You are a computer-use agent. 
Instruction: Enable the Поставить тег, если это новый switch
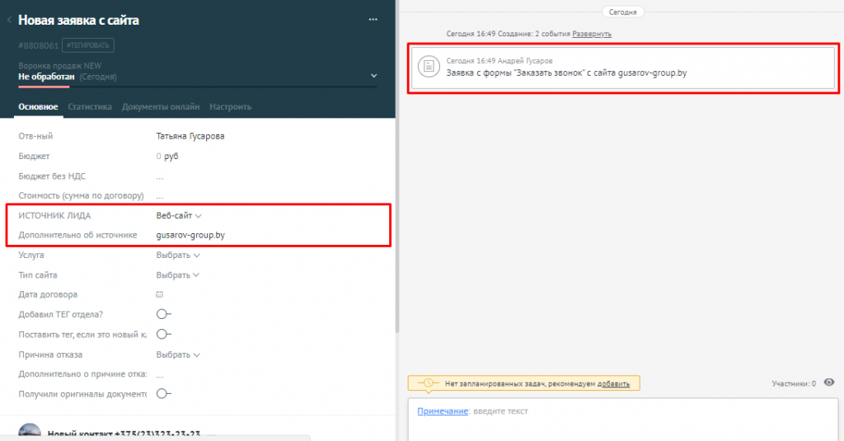[163, 334]
